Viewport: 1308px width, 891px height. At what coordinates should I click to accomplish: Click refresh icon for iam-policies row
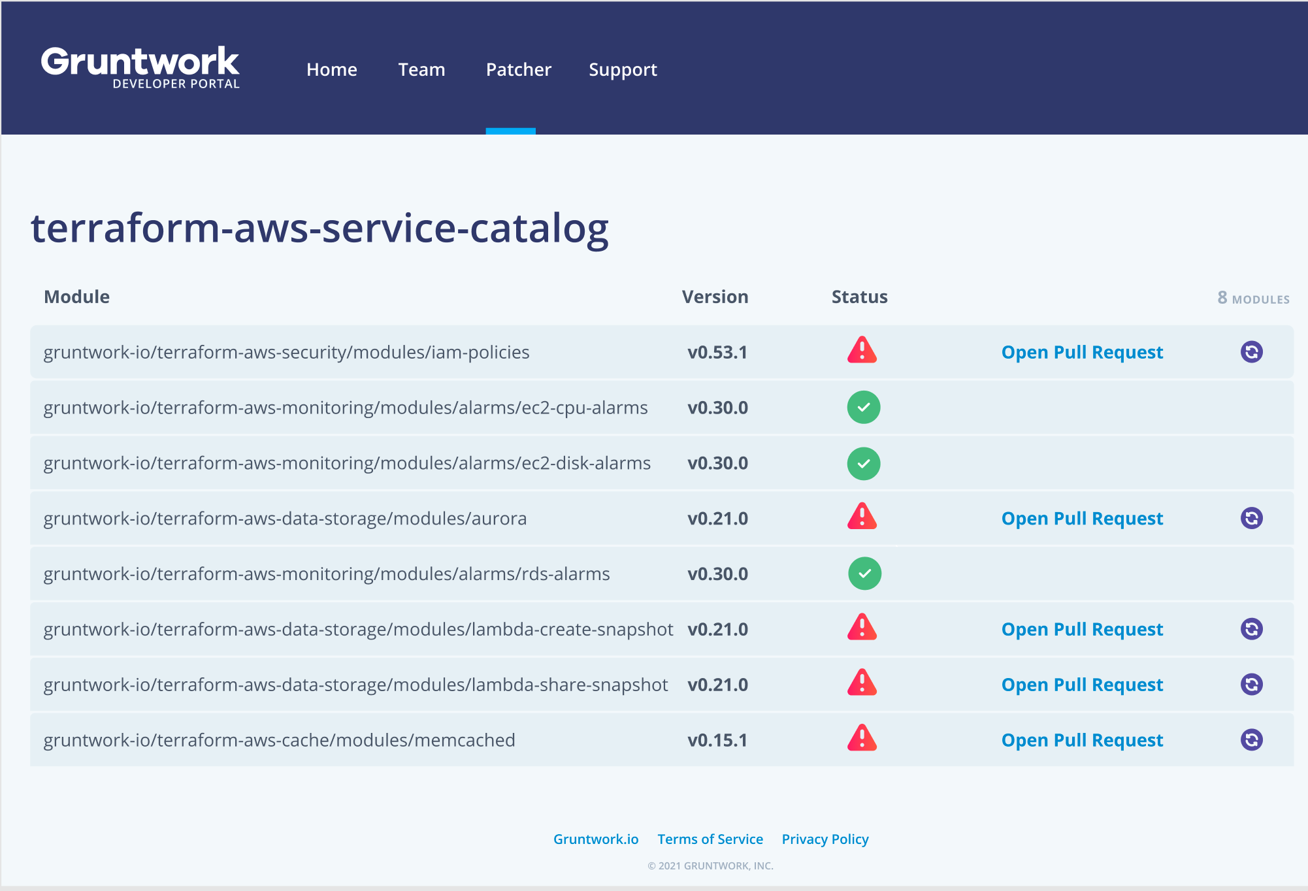coord(1251,352)
